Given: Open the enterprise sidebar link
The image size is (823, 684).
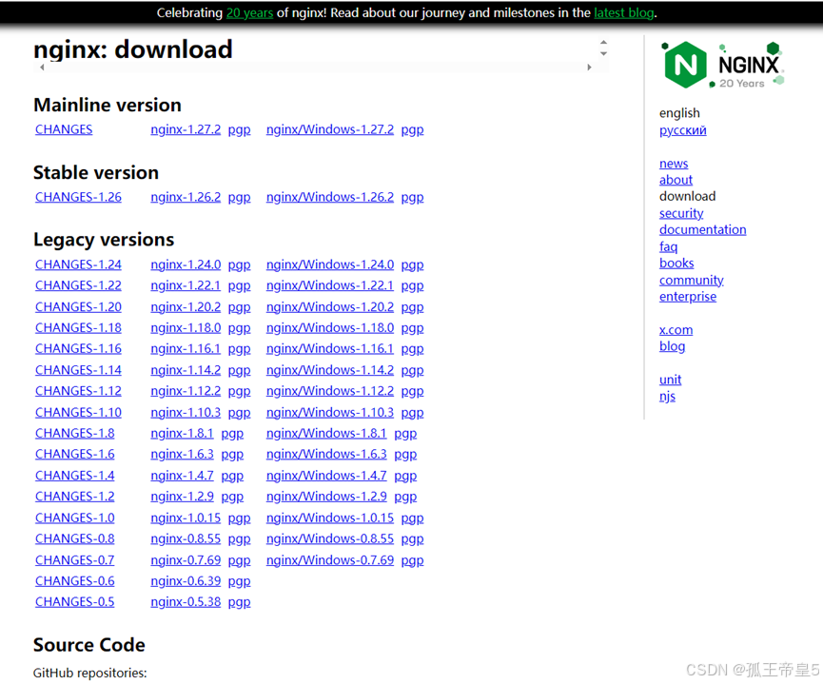Looking at the screenshot, I should coord(688,297).
